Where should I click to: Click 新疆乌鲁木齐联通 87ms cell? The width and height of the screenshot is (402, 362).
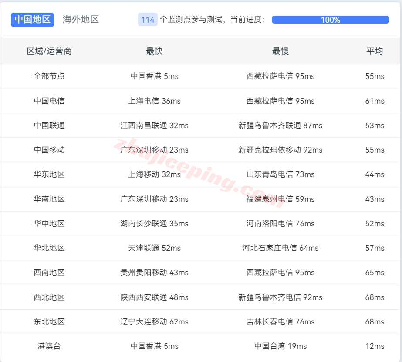pos(280,126)
